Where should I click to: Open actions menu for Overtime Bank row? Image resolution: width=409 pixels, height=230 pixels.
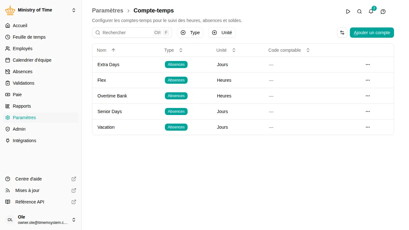tap(368, 96)
